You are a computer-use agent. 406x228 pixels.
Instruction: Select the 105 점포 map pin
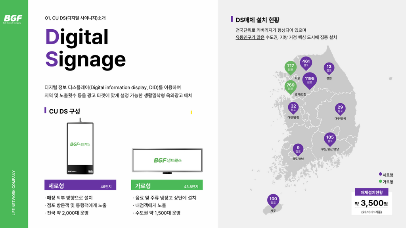tap(330, 139)
